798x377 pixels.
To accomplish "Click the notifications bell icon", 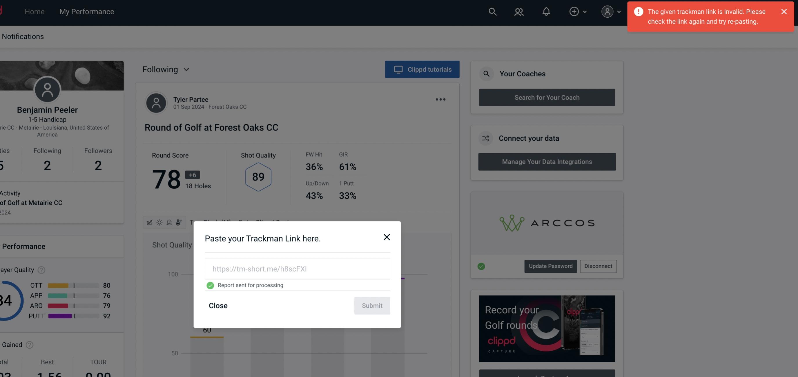I will [547, 11].
